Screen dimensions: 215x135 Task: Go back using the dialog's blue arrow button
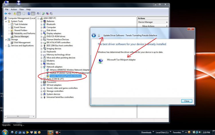pos(94,35)
